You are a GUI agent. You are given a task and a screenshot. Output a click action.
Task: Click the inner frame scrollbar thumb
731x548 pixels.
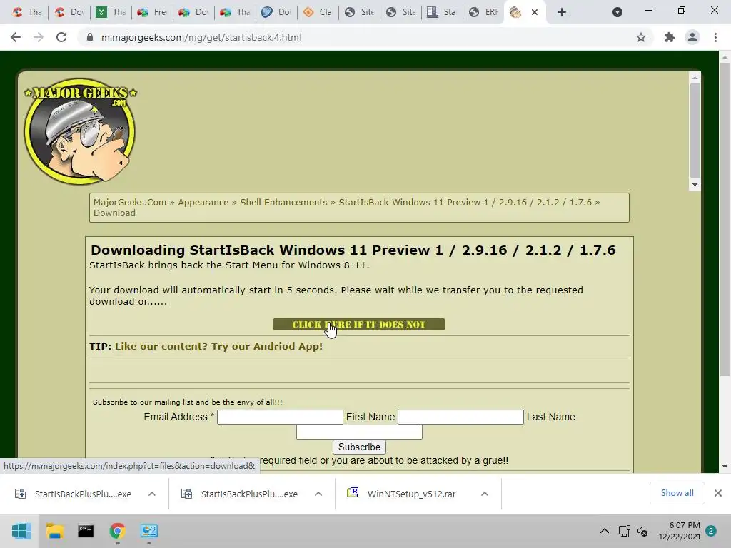pos(695,131)
